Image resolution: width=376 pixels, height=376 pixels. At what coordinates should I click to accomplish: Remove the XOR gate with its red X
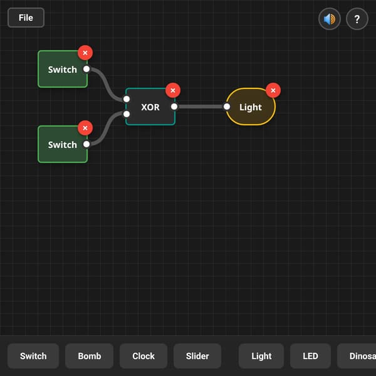173,90
